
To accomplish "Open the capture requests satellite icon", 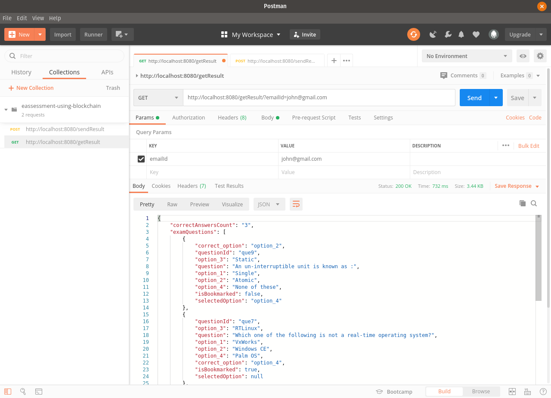I will pos(433,34).
